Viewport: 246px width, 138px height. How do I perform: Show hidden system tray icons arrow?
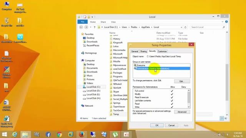[215, 135]
